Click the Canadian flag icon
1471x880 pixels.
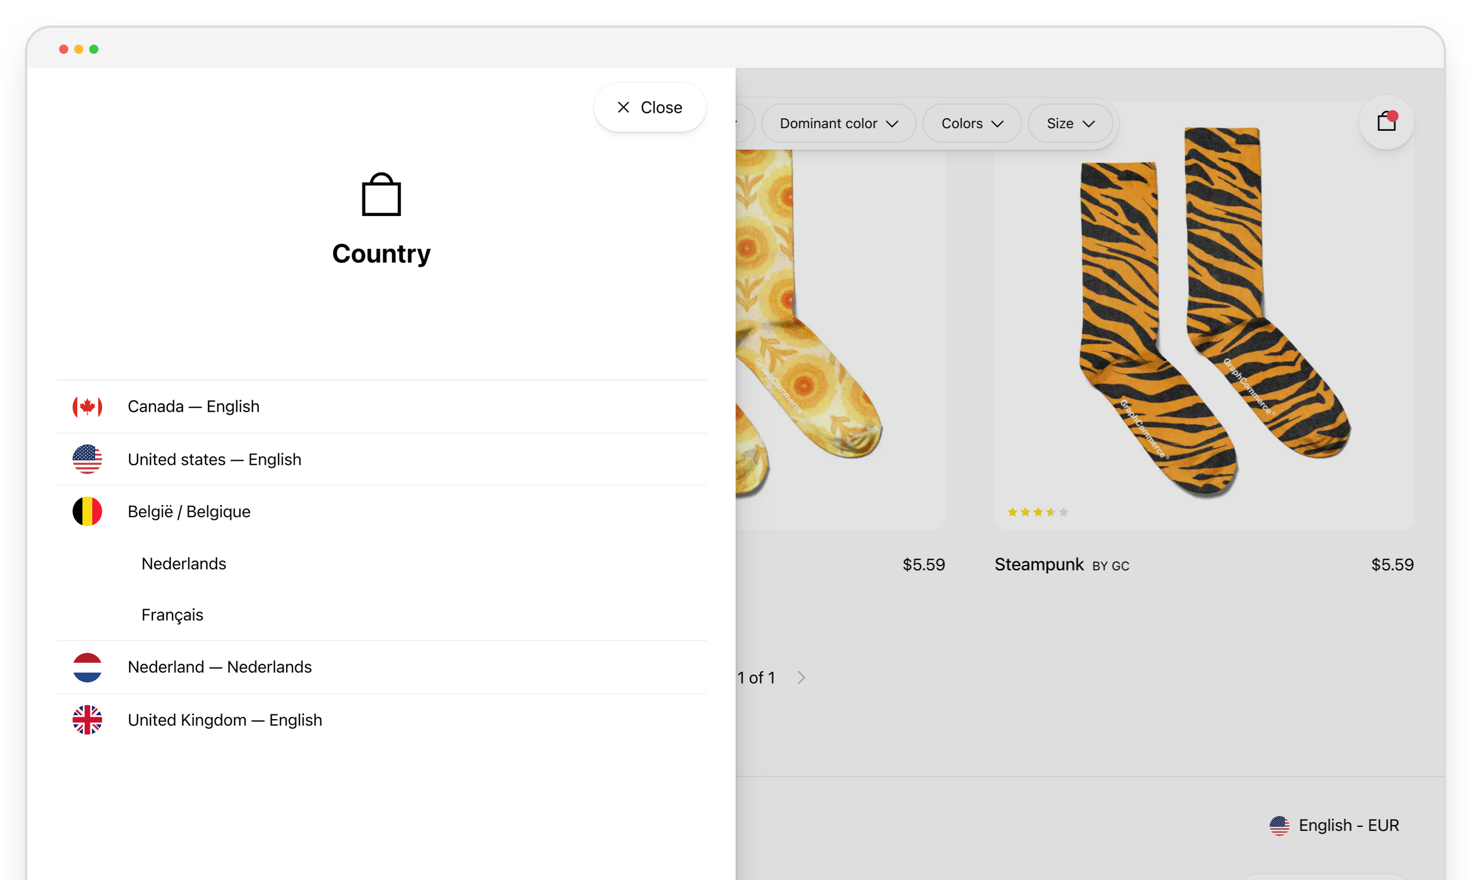tap(87, 406)
